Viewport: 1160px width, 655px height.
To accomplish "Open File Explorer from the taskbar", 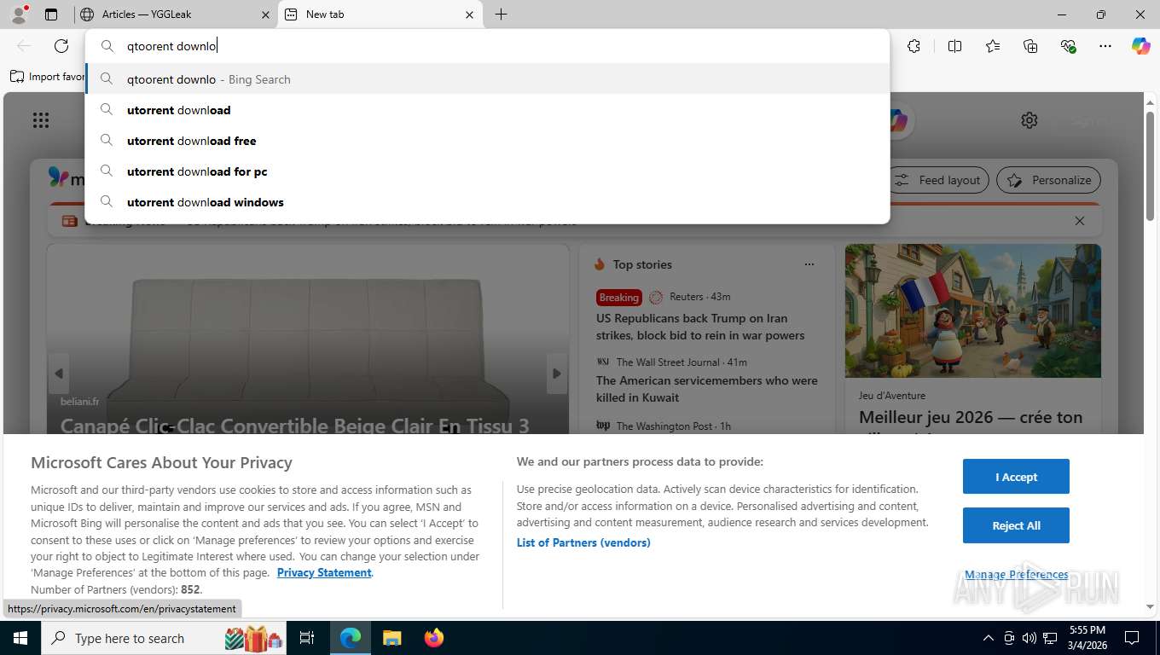I will pos(391,638).
